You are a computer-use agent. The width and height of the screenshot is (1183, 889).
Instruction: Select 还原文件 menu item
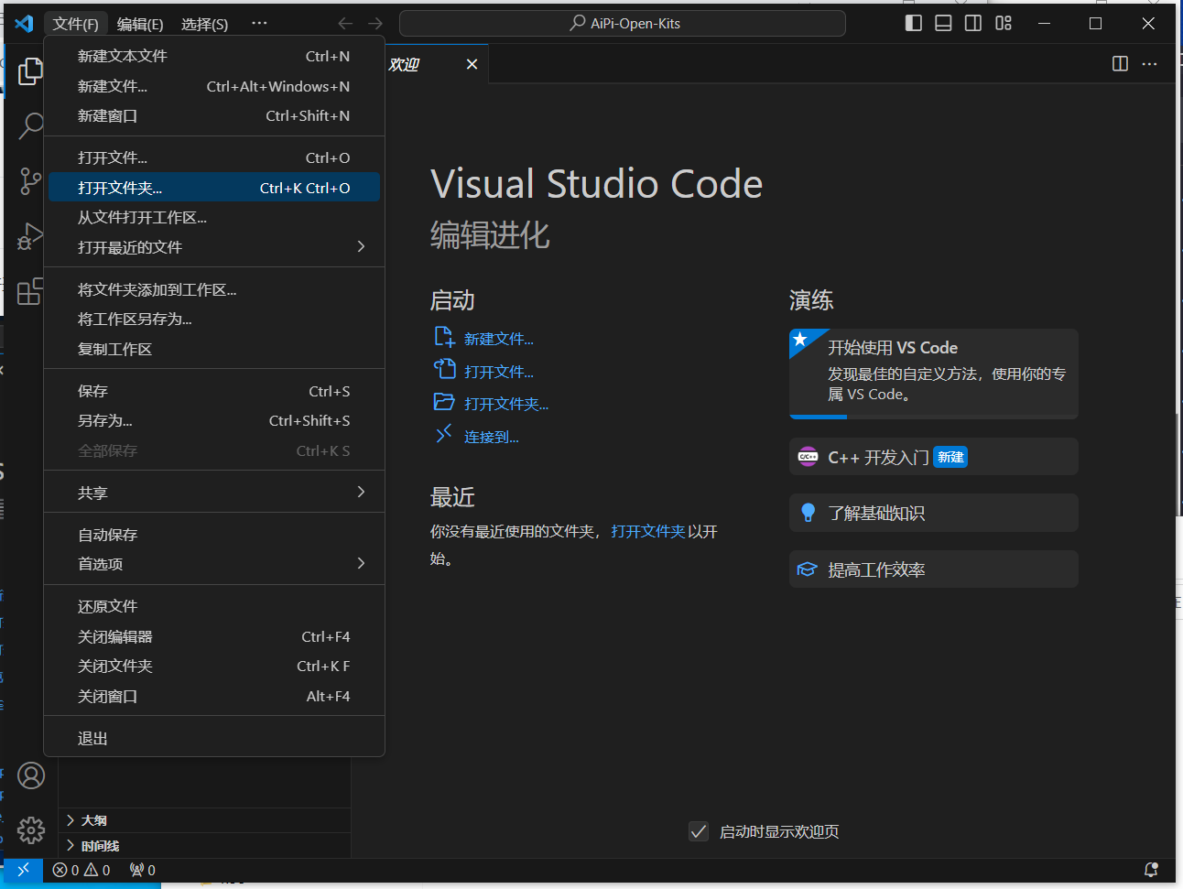[x=214, y=606]
